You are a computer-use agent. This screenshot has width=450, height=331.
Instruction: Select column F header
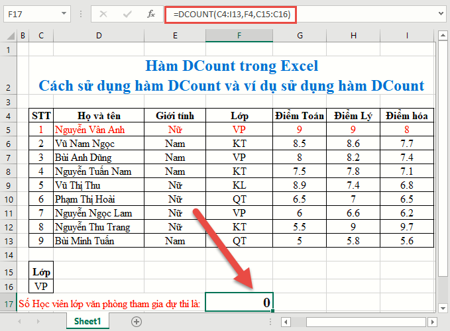(239, 35)
